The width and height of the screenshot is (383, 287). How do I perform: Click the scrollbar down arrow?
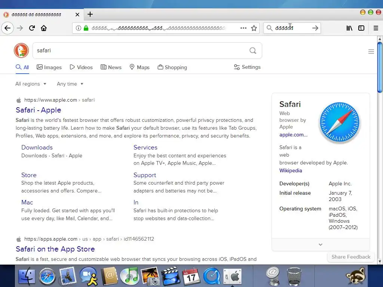click(380, 261)
